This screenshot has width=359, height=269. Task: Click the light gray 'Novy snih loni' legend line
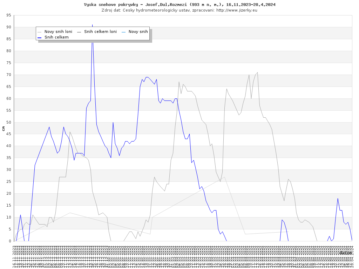pyautogui.click(x=40, y=32)
